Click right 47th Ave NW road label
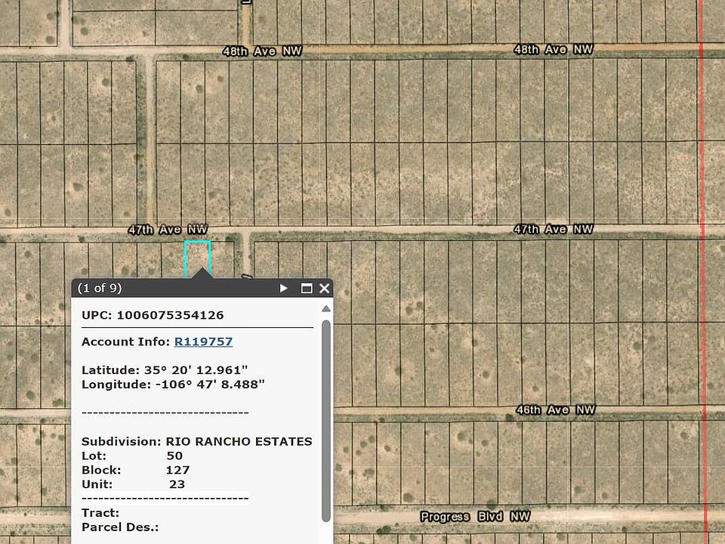Image resolution: width=725 pixels, height=544 pixels. tap(554, 229)
